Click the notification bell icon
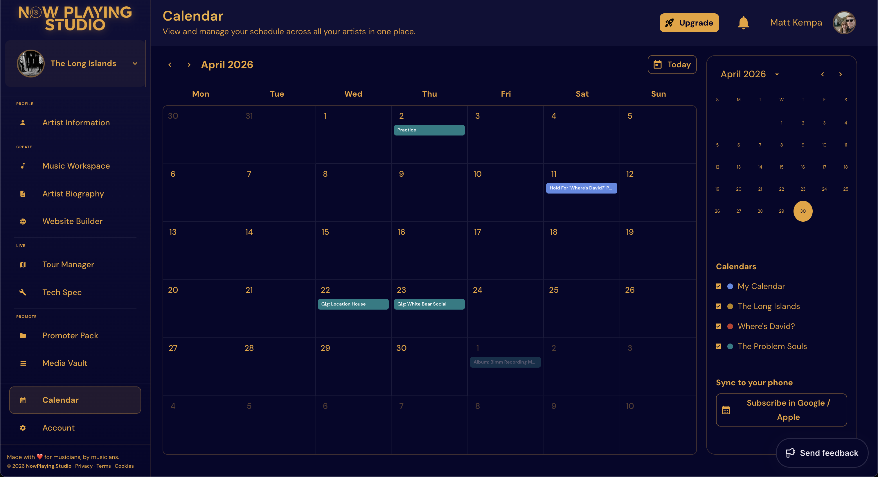This screenshot has width=878, height=477. 743,23
